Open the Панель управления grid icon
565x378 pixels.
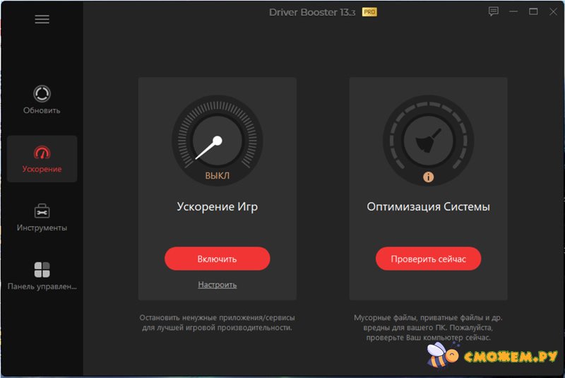pyautogui.click(x=42, y=270)
